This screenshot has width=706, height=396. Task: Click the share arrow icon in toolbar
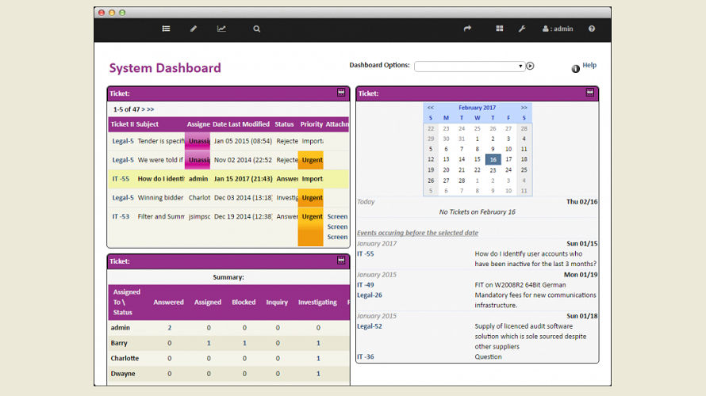tap(467, 29)
